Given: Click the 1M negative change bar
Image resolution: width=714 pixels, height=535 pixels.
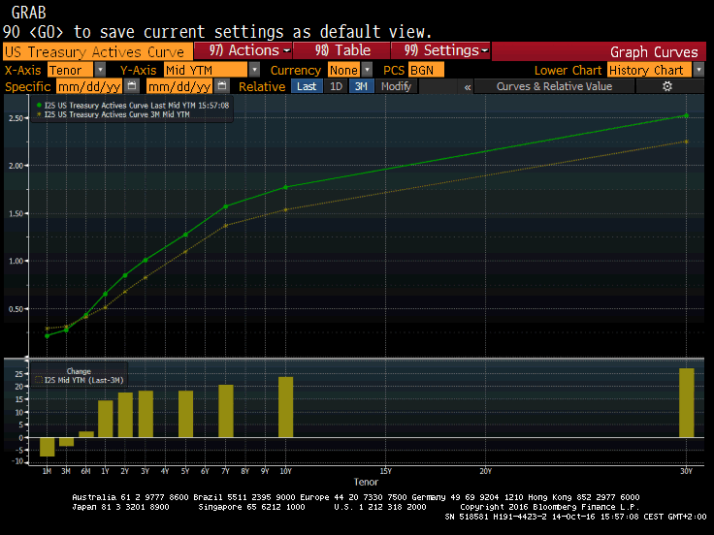Looking at the screenshot, I should (47, 447).
